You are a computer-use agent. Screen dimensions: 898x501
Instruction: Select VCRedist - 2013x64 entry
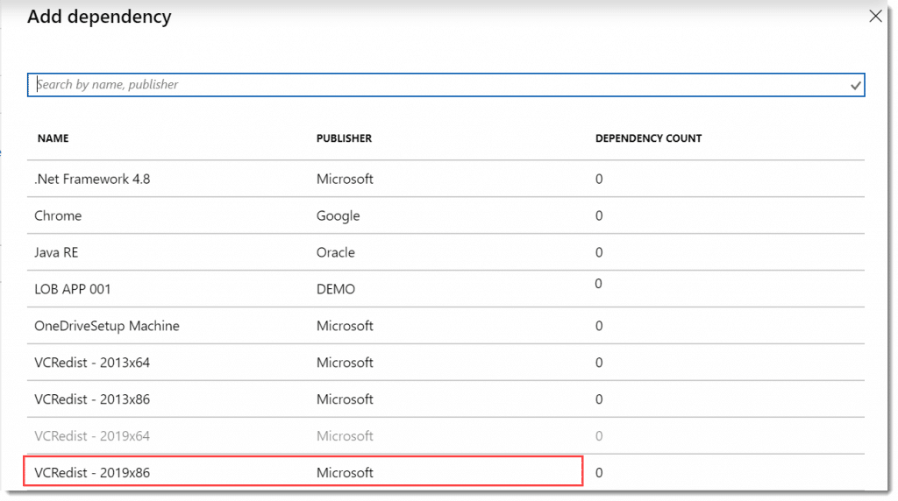pyautogui.click(x=445, y=362)
